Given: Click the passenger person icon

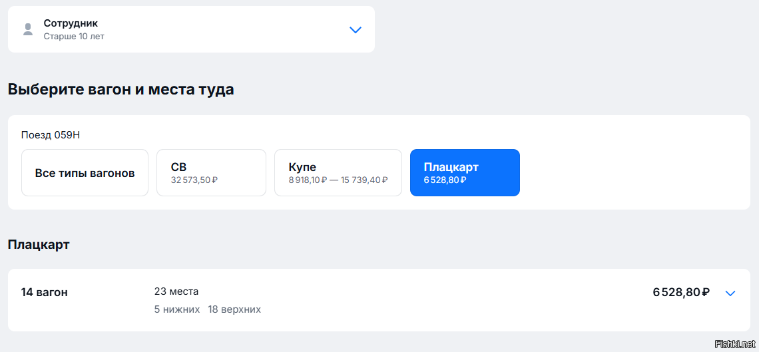Looking at the screenshot, I should tap(28, 29).
